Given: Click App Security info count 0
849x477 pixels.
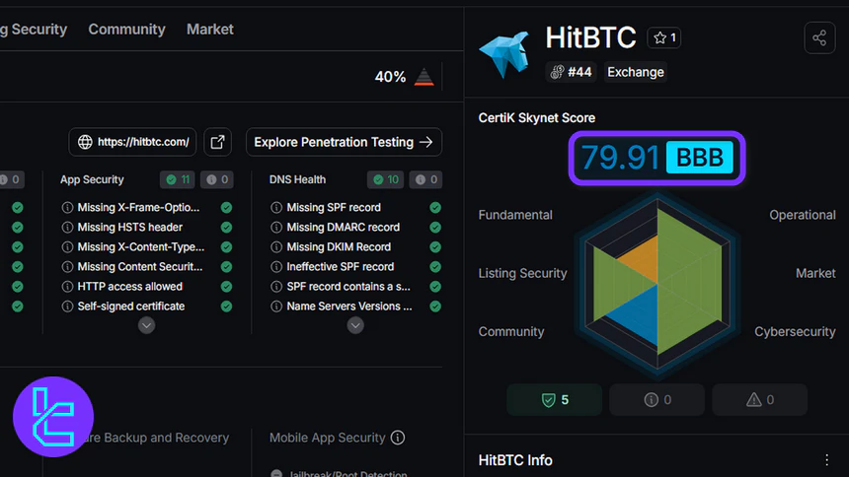Looking at the screenshot, I should (x=217, y=179).
